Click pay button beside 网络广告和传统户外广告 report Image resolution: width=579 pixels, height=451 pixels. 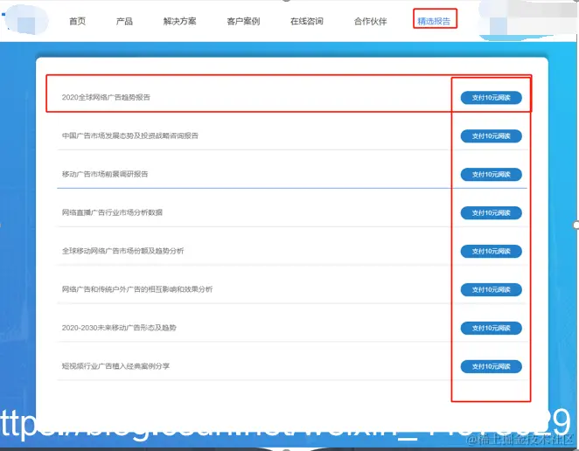point(492,289)
